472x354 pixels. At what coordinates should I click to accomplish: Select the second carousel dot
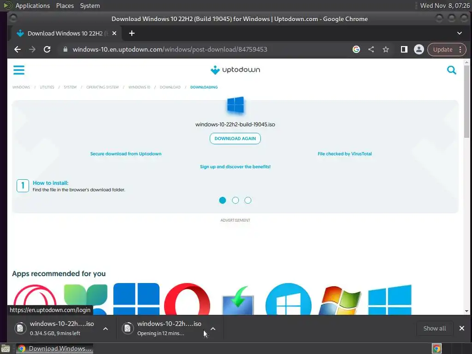236,200
